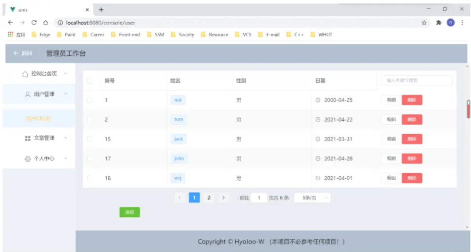Click 编辑 for user tom
The width and height of the screenshot is (471, 252).
click(391, 119)
